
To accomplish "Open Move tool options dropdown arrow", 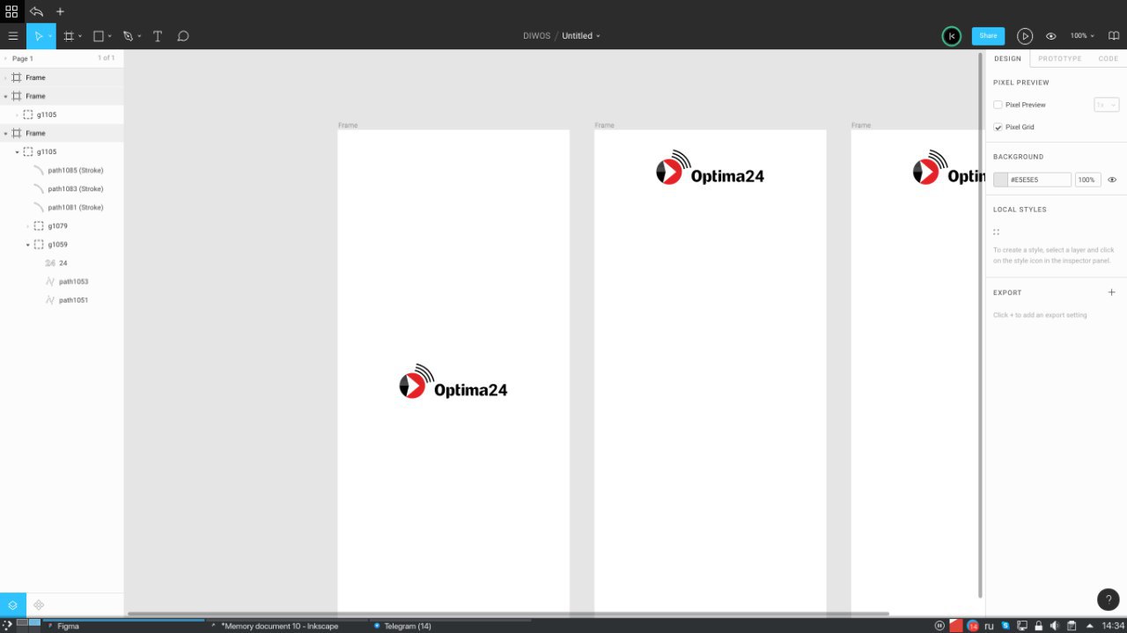I will 50,36.
